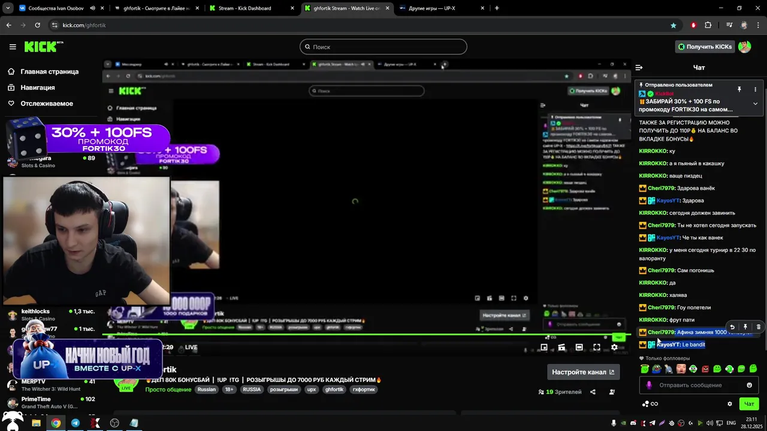
Task: Click the Kick logo to go home
Action: [43, 47]
